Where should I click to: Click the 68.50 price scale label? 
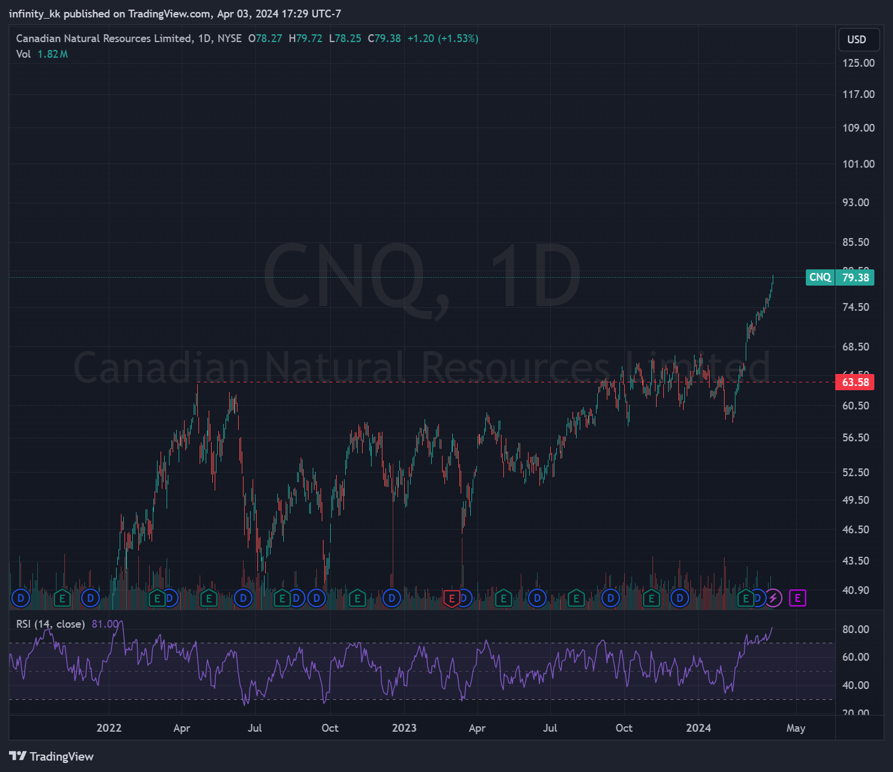pos(856,347)
